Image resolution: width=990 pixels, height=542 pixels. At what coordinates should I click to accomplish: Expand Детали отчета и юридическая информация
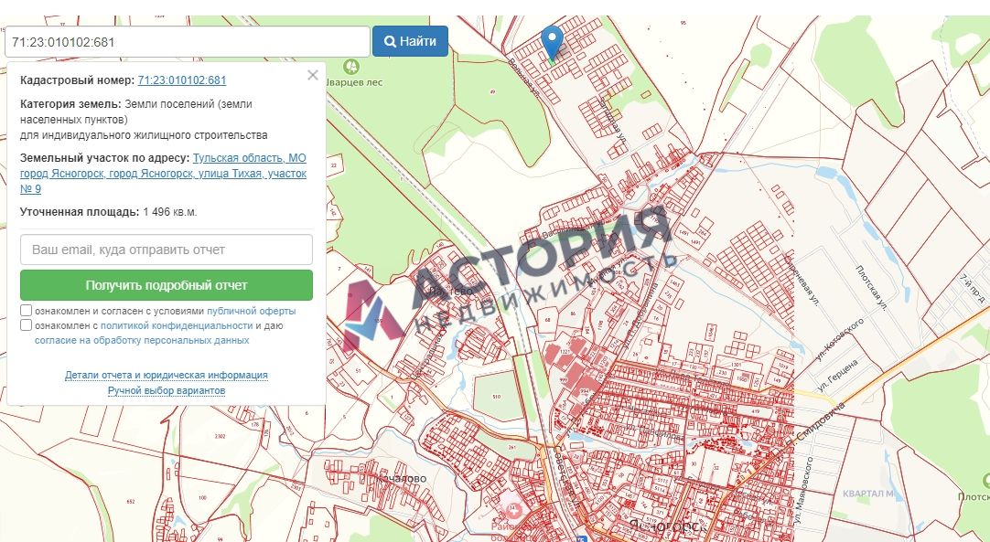point(166,375)
